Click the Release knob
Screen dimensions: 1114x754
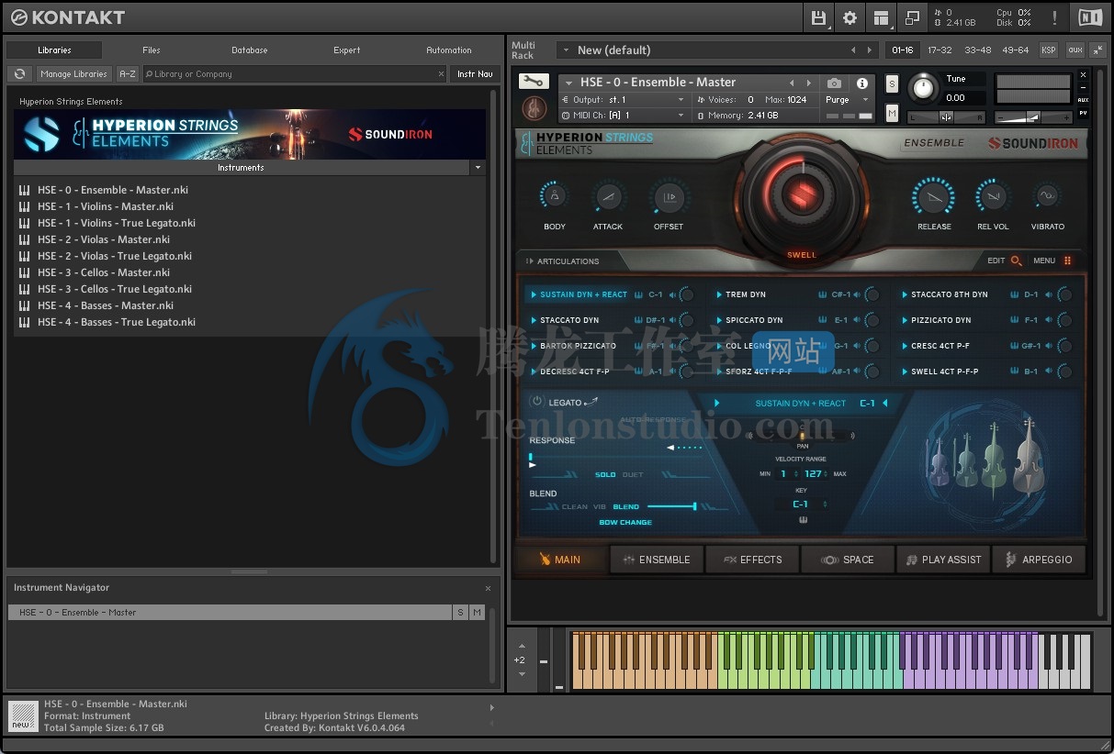click(x=933, y=196)
